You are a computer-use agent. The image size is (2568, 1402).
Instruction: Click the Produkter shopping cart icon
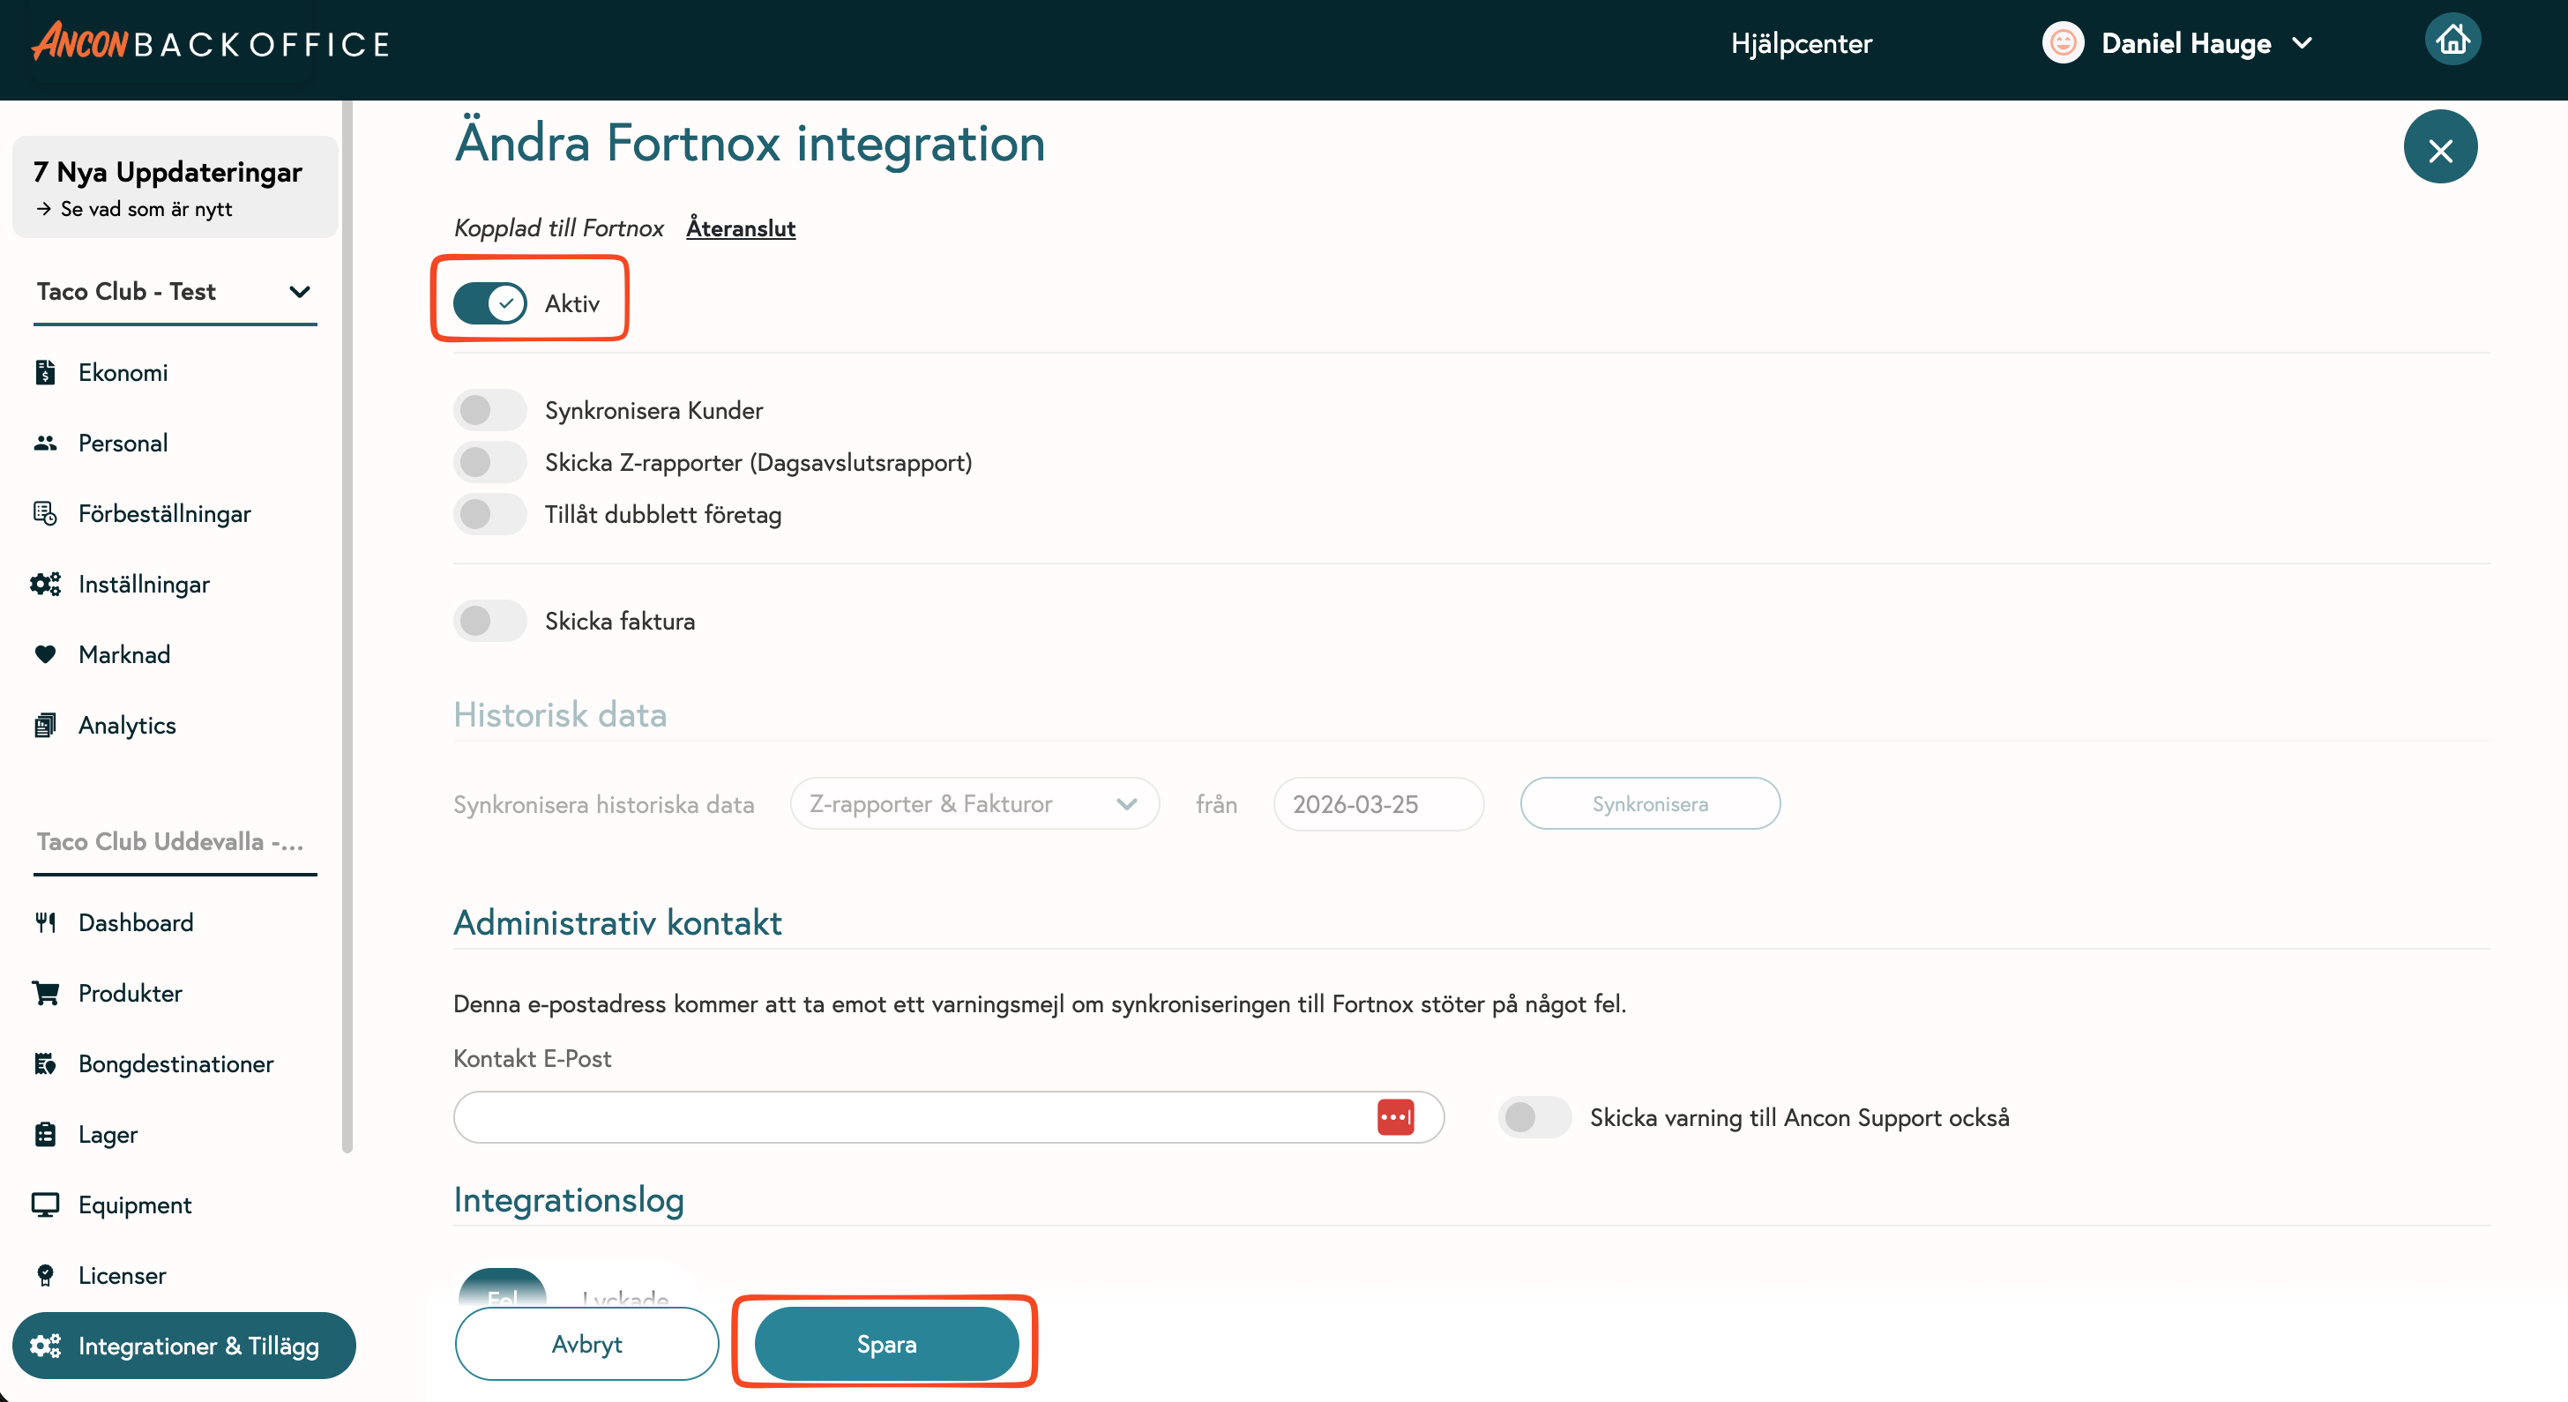(45, 994)
